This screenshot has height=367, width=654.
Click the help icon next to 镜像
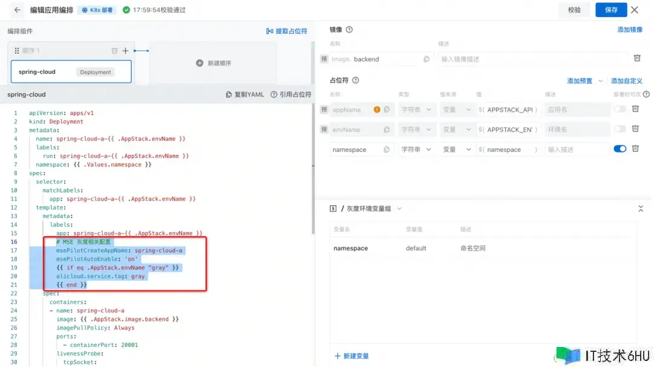pyautogui.click(x=349, y=30)
